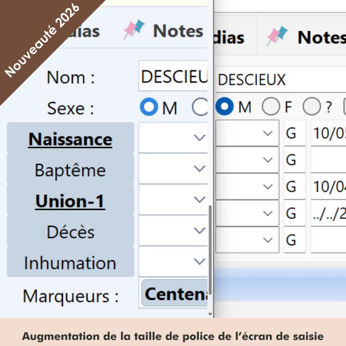
Task: Click pushpin icon beside right Notes tab
Action: click(277, 36)
